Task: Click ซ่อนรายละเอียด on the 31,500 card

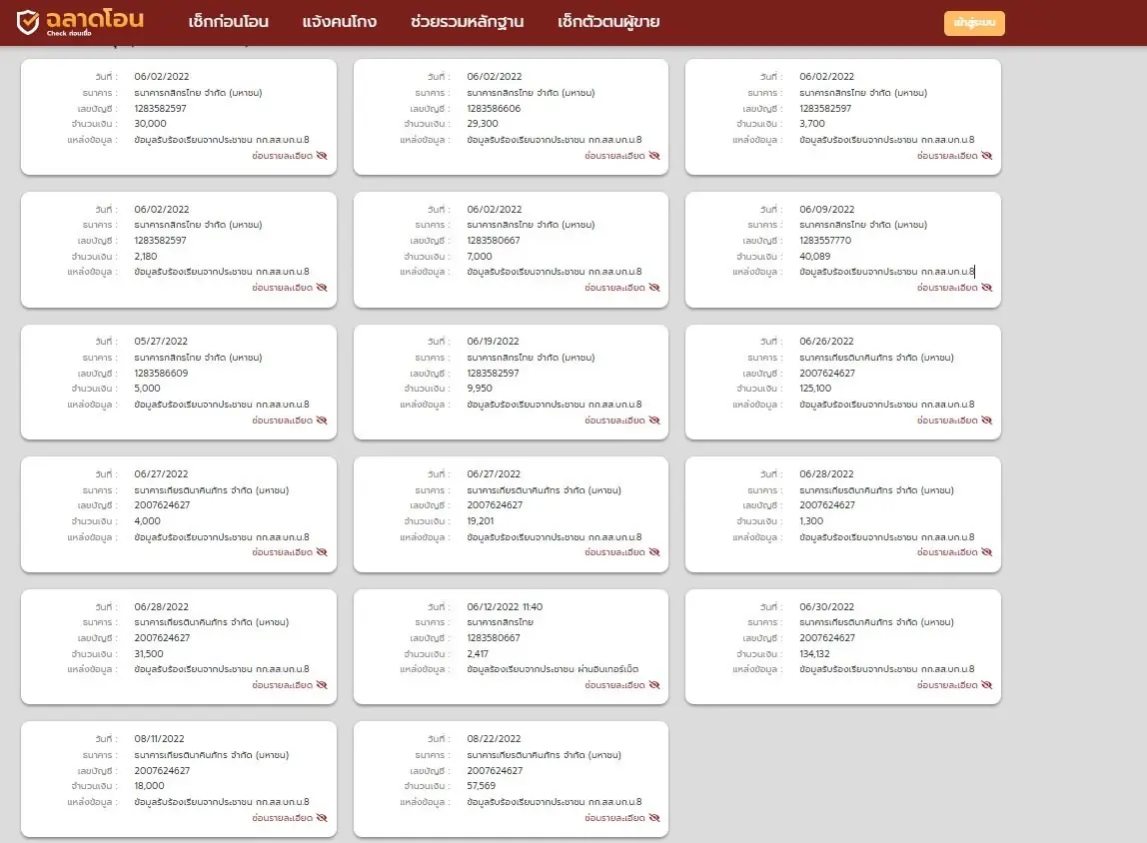Action: click(283, 685)
